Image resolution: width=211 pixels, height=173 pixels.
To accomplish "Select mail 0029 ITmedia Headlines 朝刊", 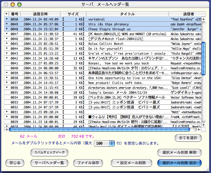I will click(103, 122).
